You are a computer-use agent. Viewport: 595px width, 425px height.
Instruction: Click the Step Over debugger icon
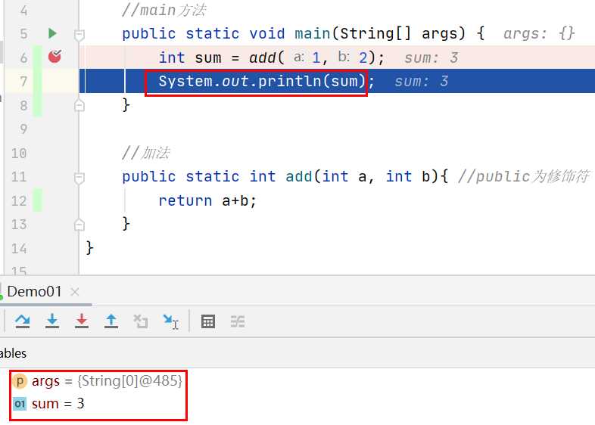click(23, 321)
